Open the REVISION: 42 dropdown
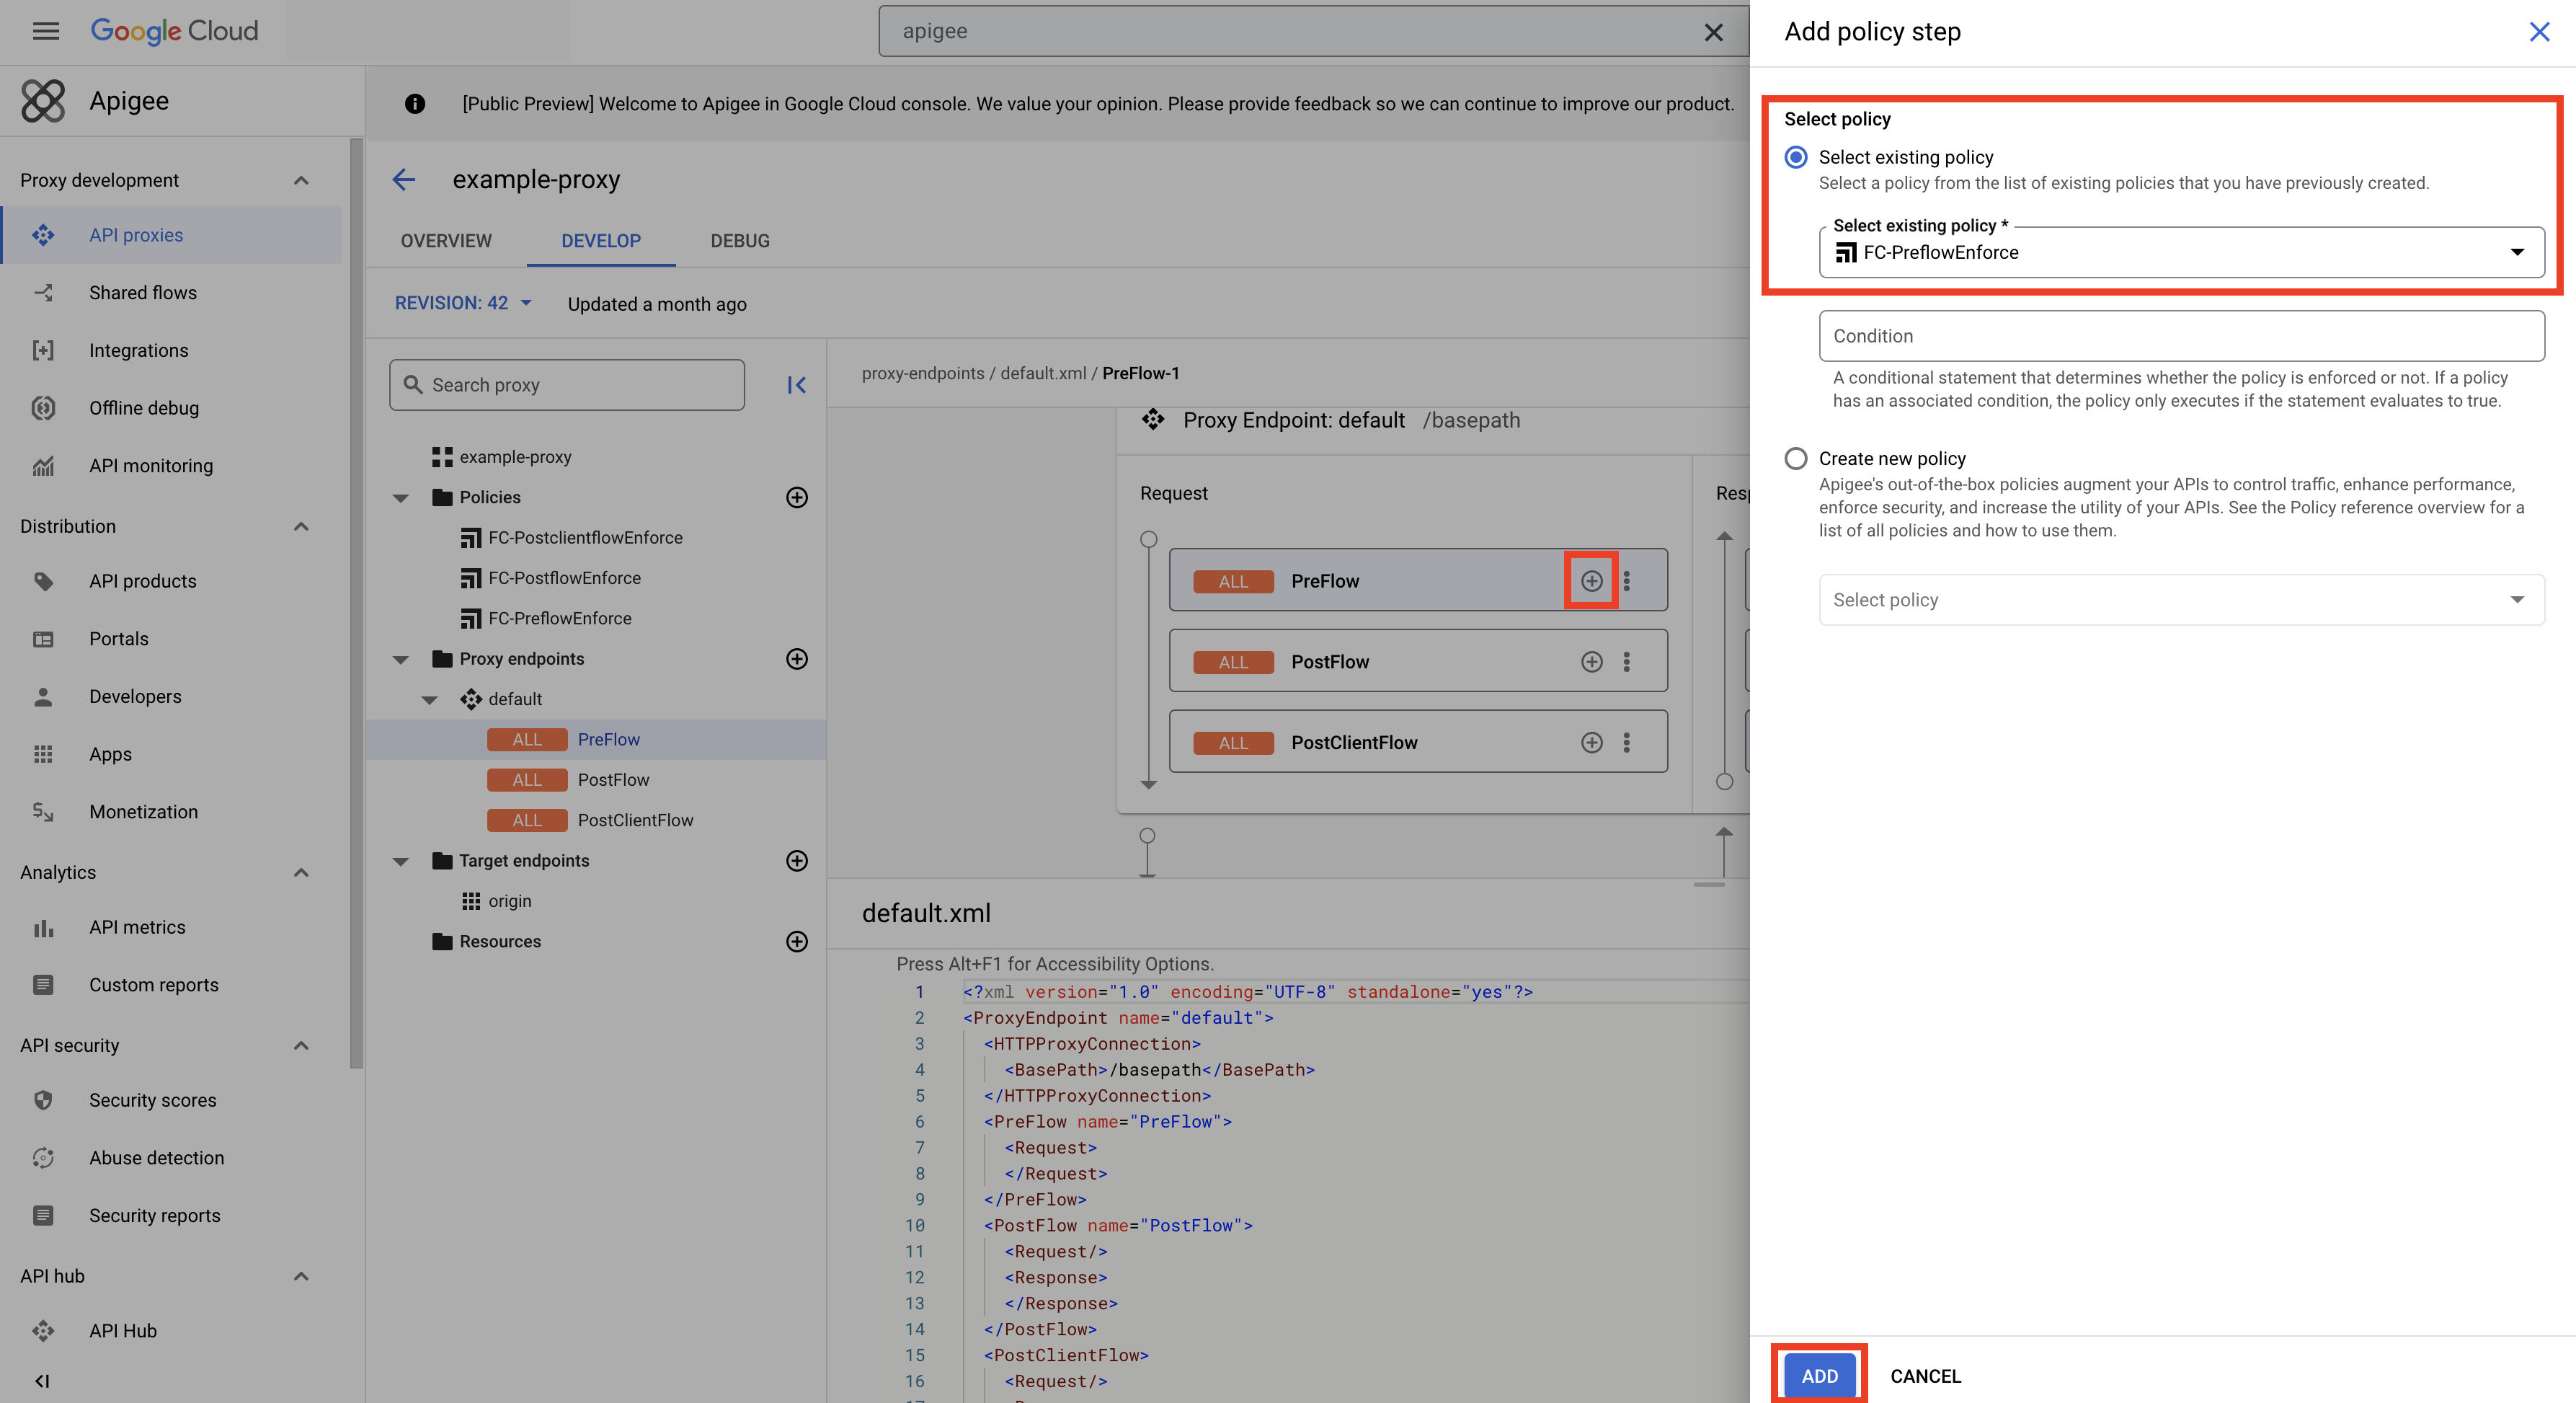The image size is (2576, 1403). (x=463, y=303)
